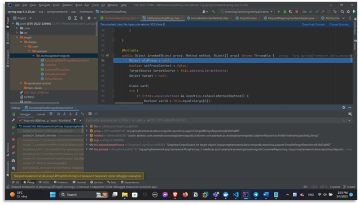Expand the 'proxy' variable node
This screenshot has width=359, height=205.
(x=86, y=131)
